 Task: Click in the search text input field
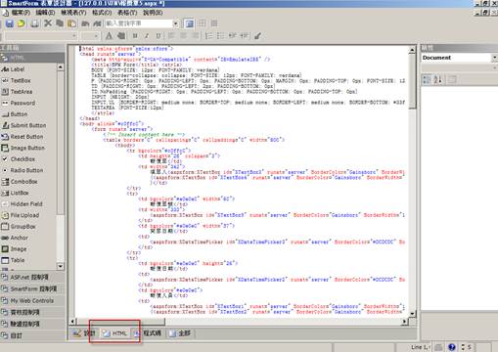[139, 23]
